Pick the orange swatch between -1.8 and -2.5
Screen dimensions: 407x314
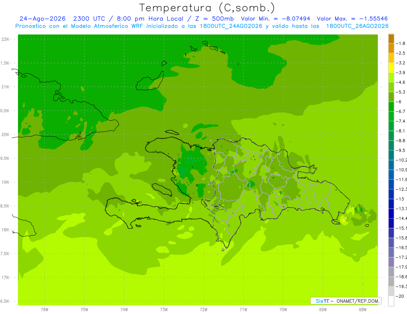[391, 48]
